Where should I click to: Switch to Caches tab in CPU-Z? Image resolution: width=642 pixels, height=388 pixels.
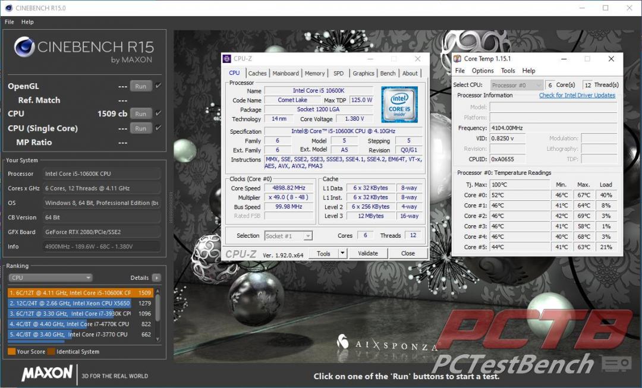coord(257,73)
